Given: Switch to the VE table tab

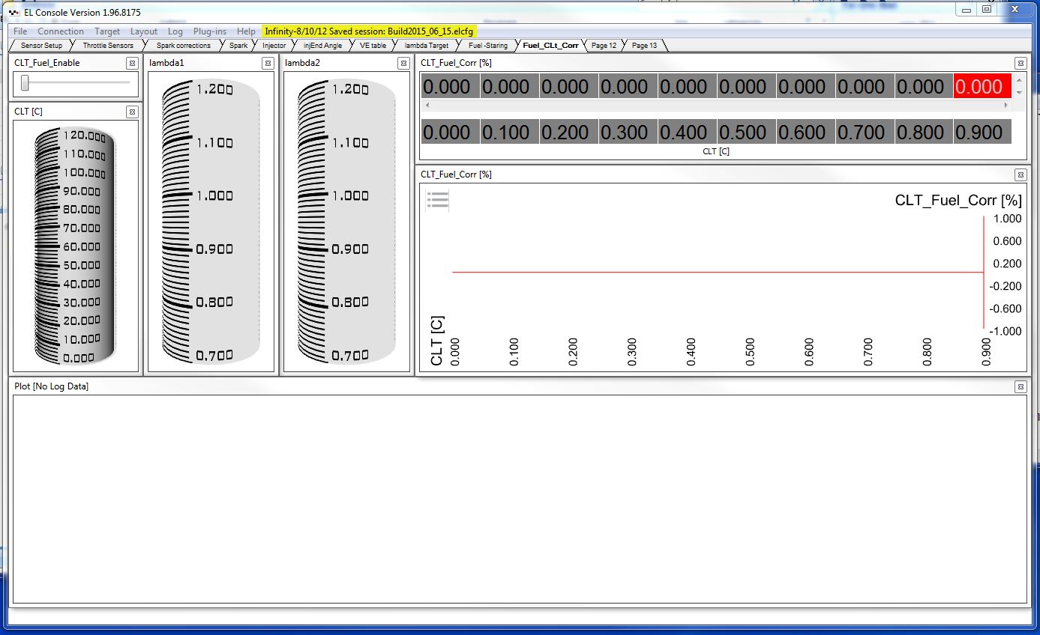Looking at the screenshot, I should tap(373, 46).
